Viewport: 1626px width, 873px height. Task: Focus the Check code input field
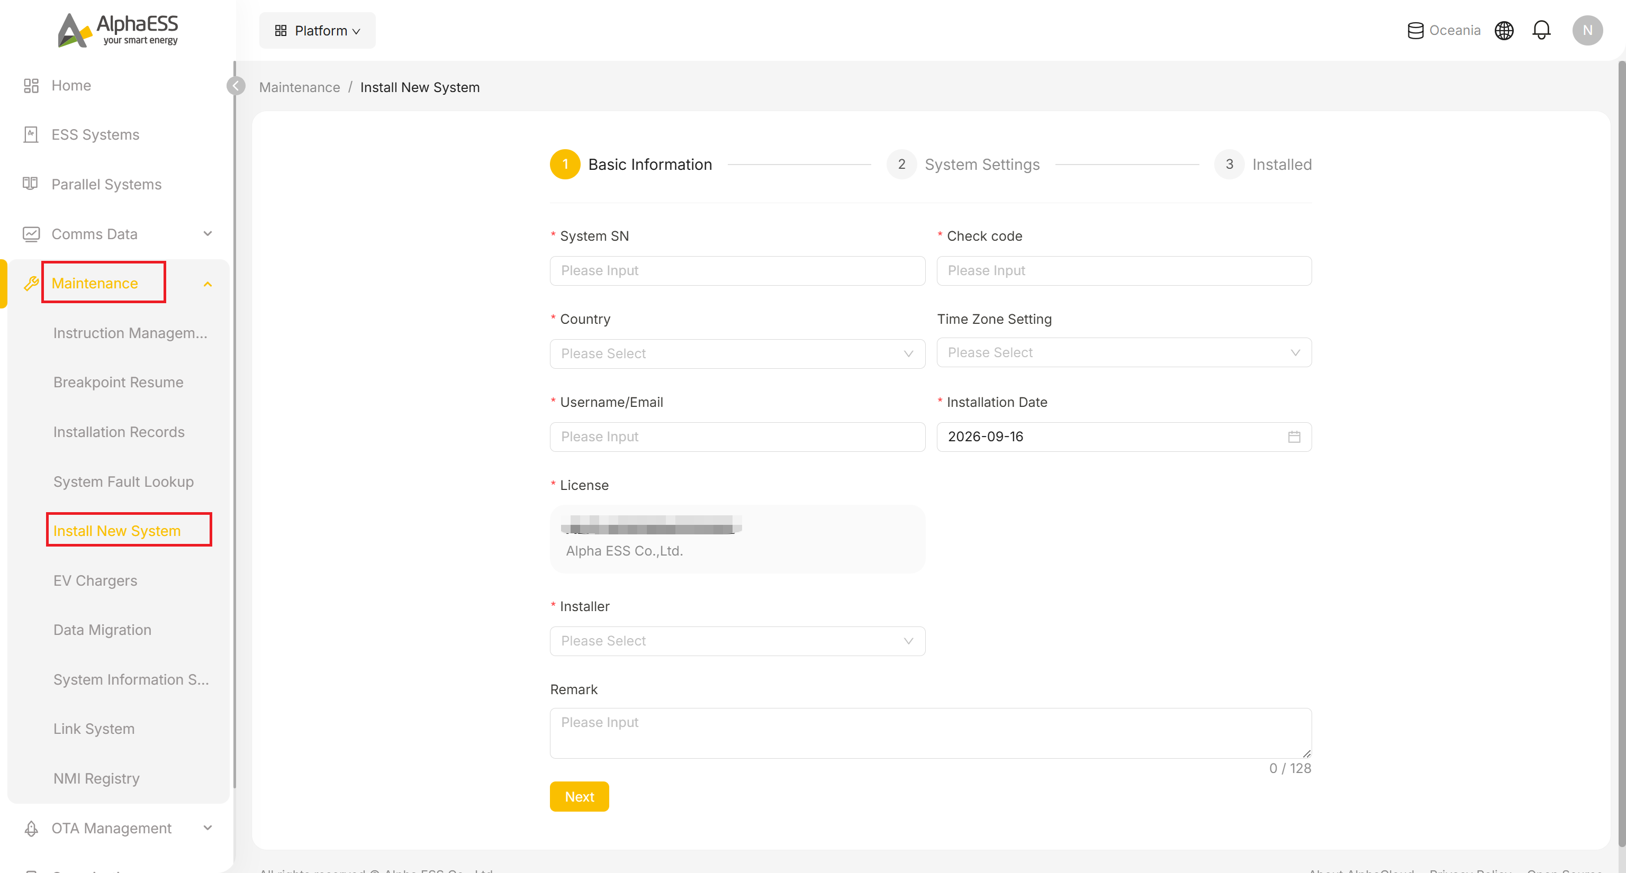tap(1124, 270)
